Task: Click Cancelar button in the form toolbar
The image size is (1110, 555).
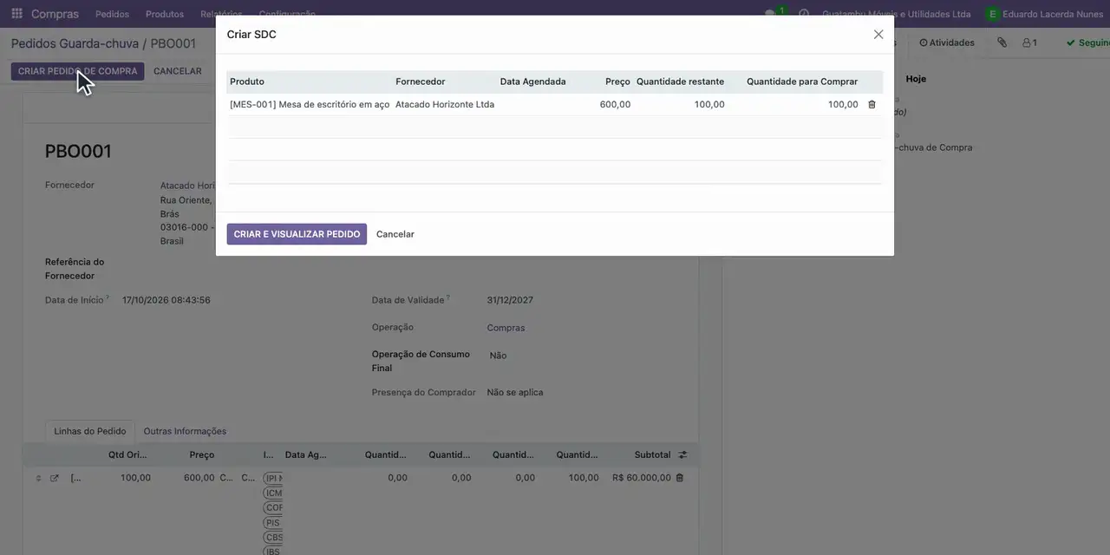Action: pyautogui.click(x=178, y=71)
